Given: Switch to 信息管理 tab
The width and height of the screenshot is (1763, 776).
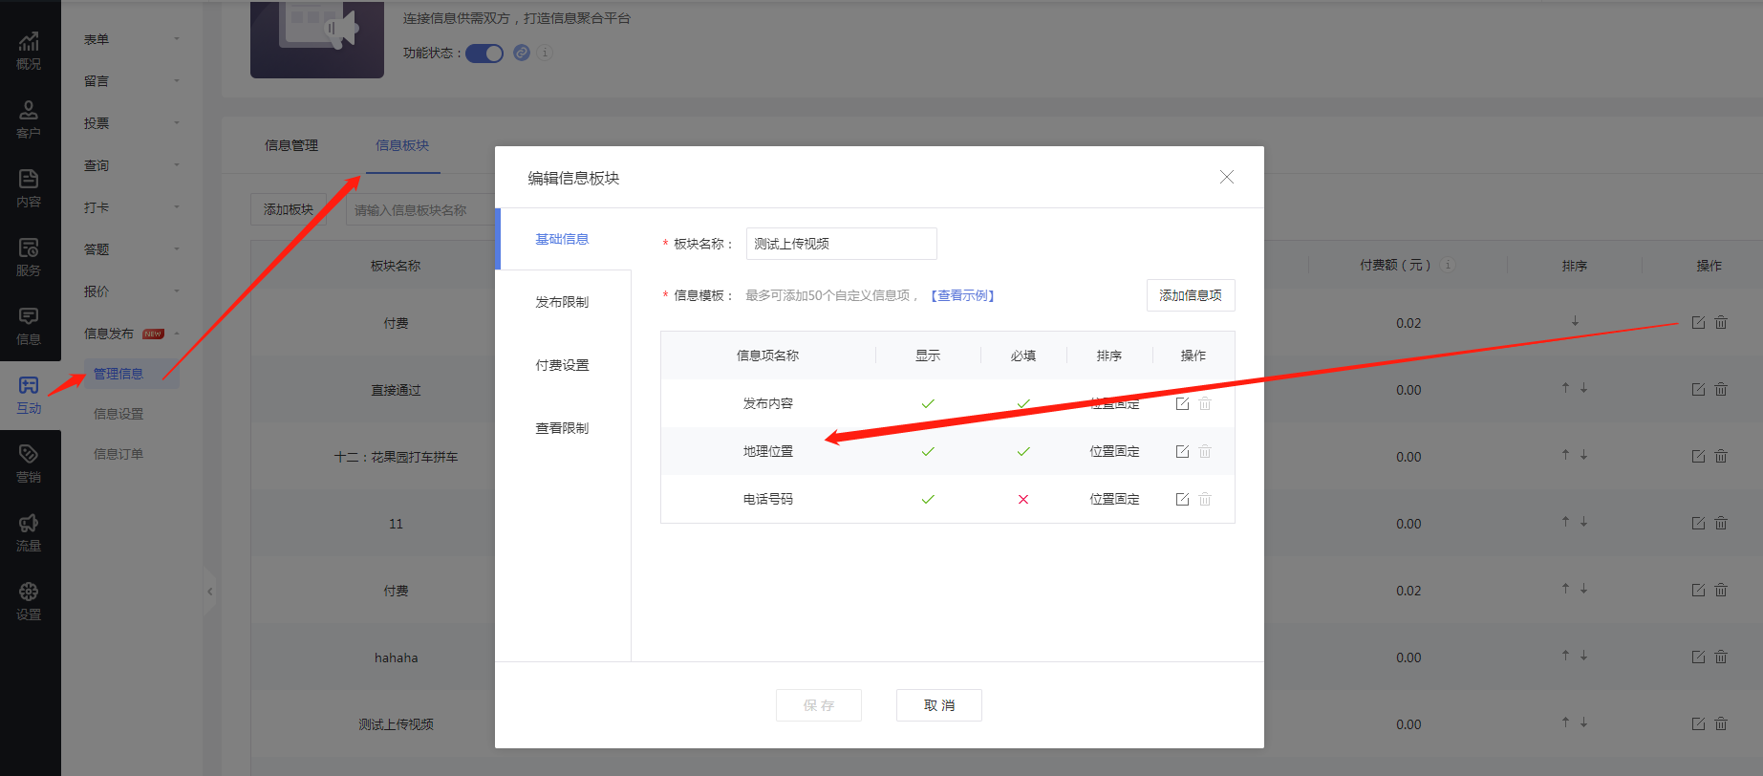Looking at the screenshot, I should pos(291,145).
